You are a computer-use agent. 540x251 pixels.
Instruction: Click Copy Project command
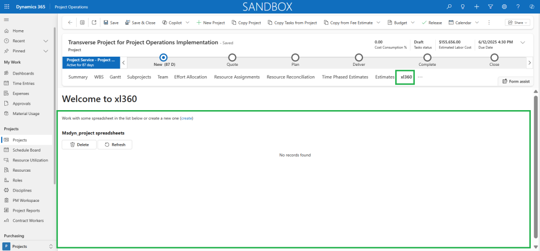point(246,23)
